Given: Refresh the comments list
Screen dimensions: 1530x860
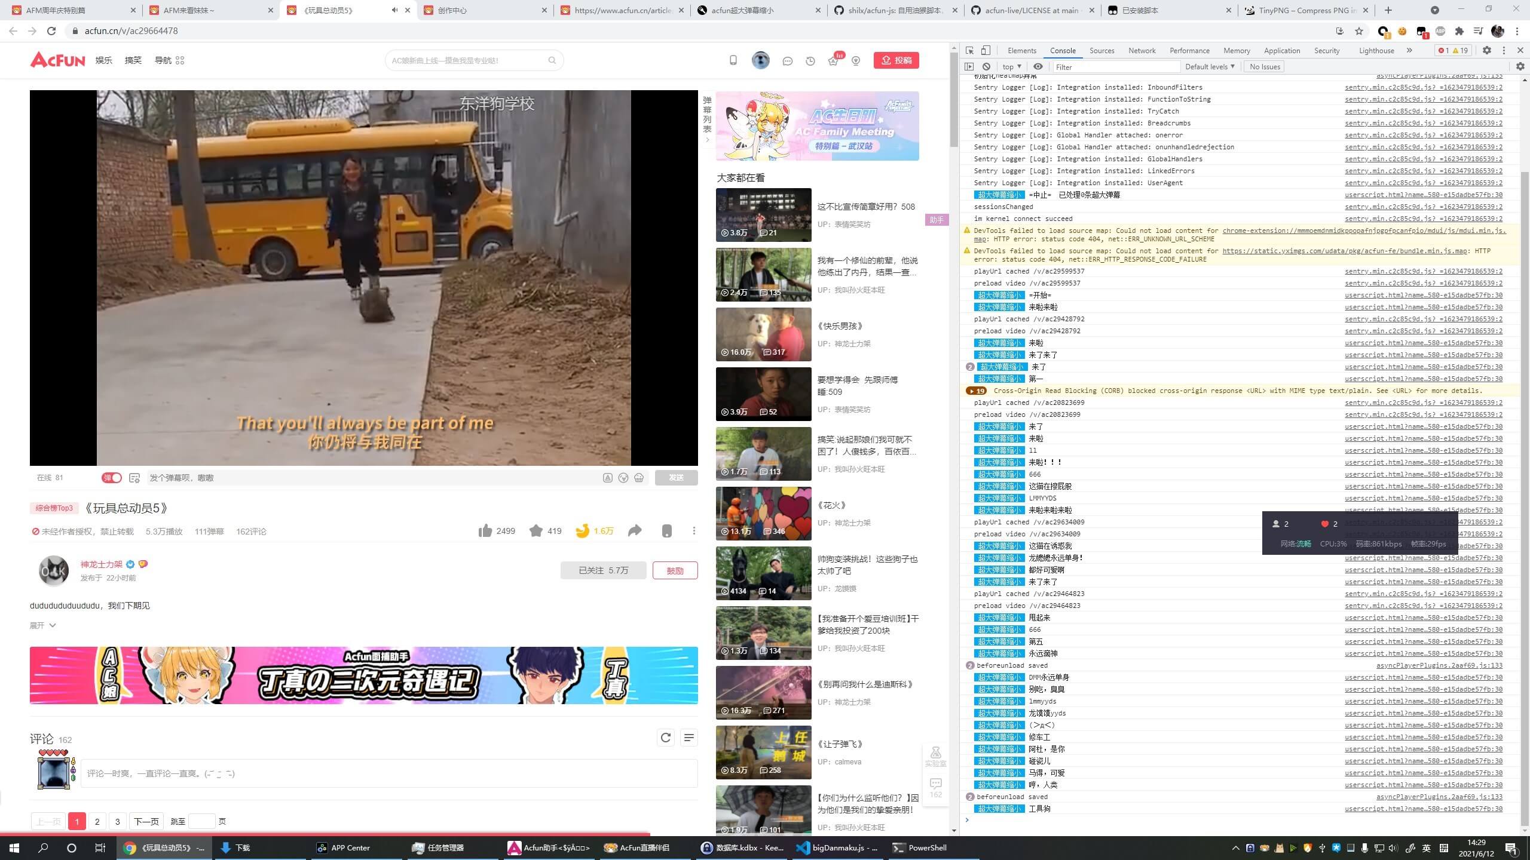Looking at the screenshot, I should 666,738.
